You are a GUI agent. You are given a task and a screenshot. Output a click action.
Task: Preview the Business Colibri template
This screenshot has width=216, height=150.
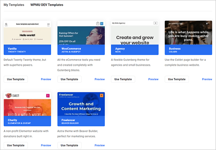pos(207,79)
